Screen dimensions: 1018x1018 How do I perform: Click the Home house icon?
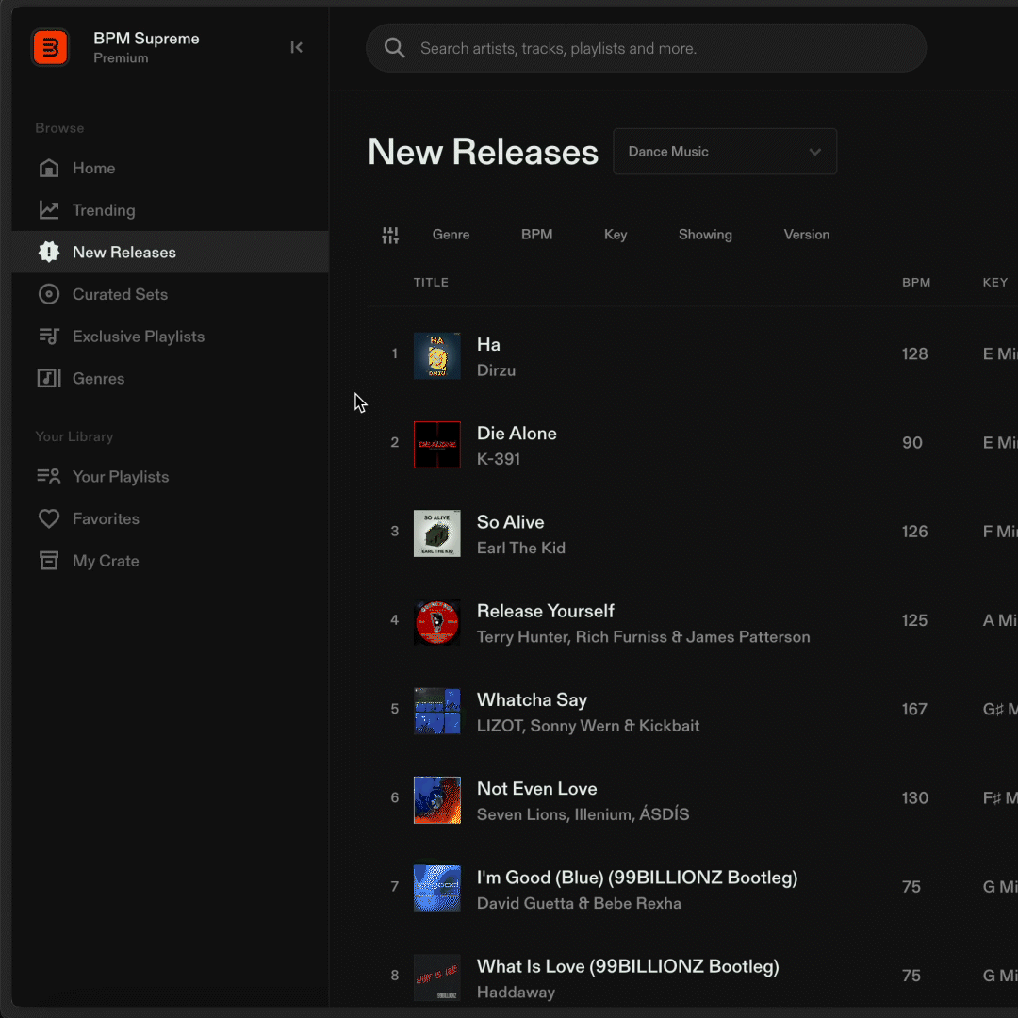pos(49,168)
